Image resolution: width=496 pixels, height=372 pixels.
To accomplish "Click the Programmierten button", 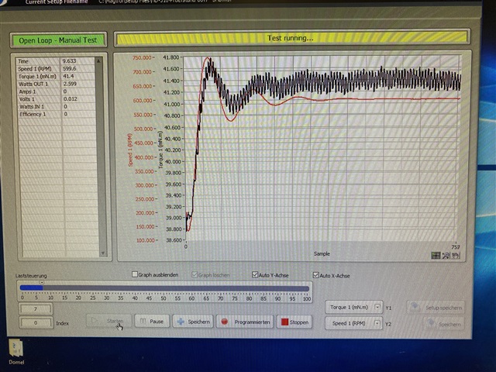I will click(x=245, y=322).
